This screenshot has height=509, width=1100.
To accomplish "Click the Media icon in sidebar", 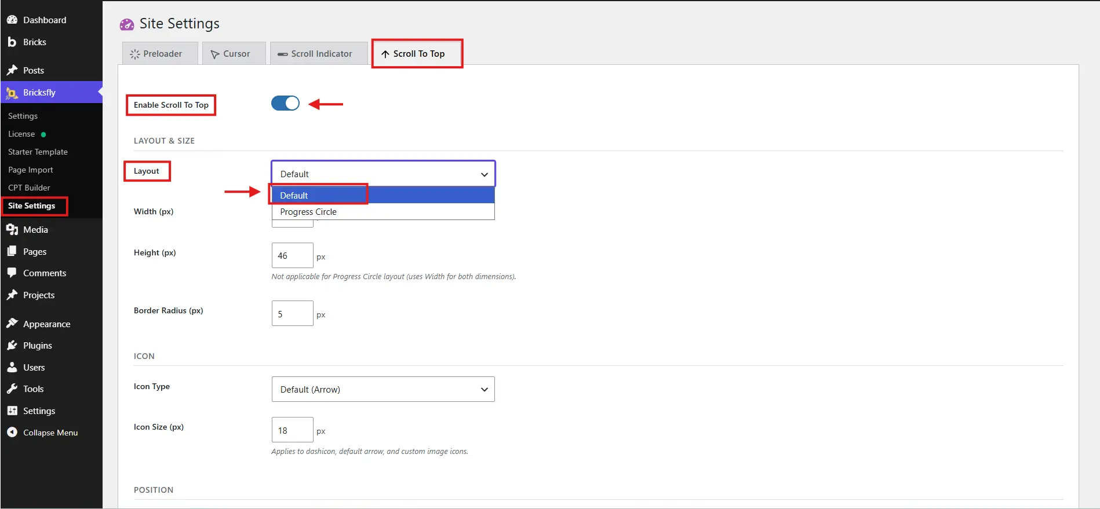I will click(12, 229).
